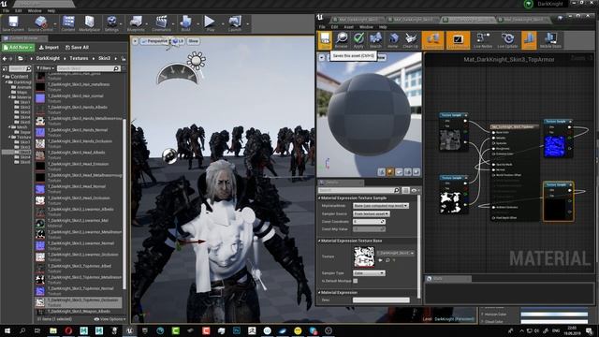Viewport: 599px width, 337px height.
Task: Click Home in the material editor toolbar
Action: click(x=393, y=40)
